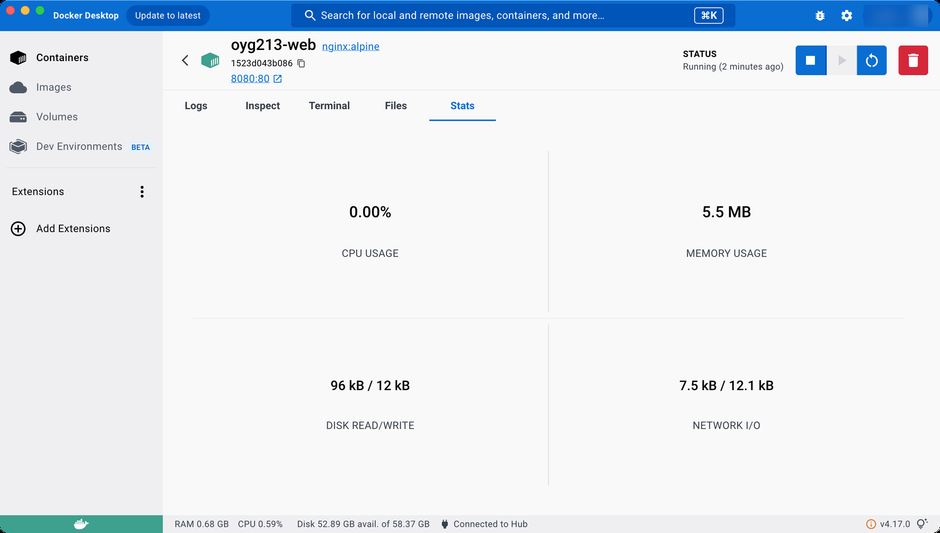Screen dimensions: 940x533
Task: Click the v4.17.0 version label
Action: point(895,524)
